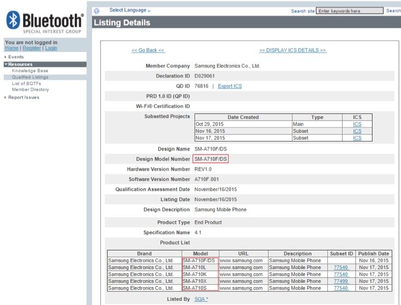Click the globe icon beside Select Language

tap(97, 11)
